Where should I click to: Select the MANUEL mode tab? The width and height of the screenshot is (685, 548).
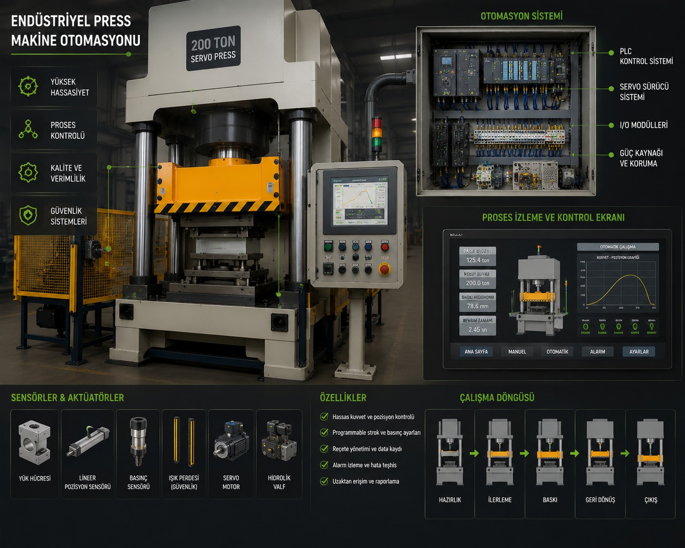click(x=517, y=352)
